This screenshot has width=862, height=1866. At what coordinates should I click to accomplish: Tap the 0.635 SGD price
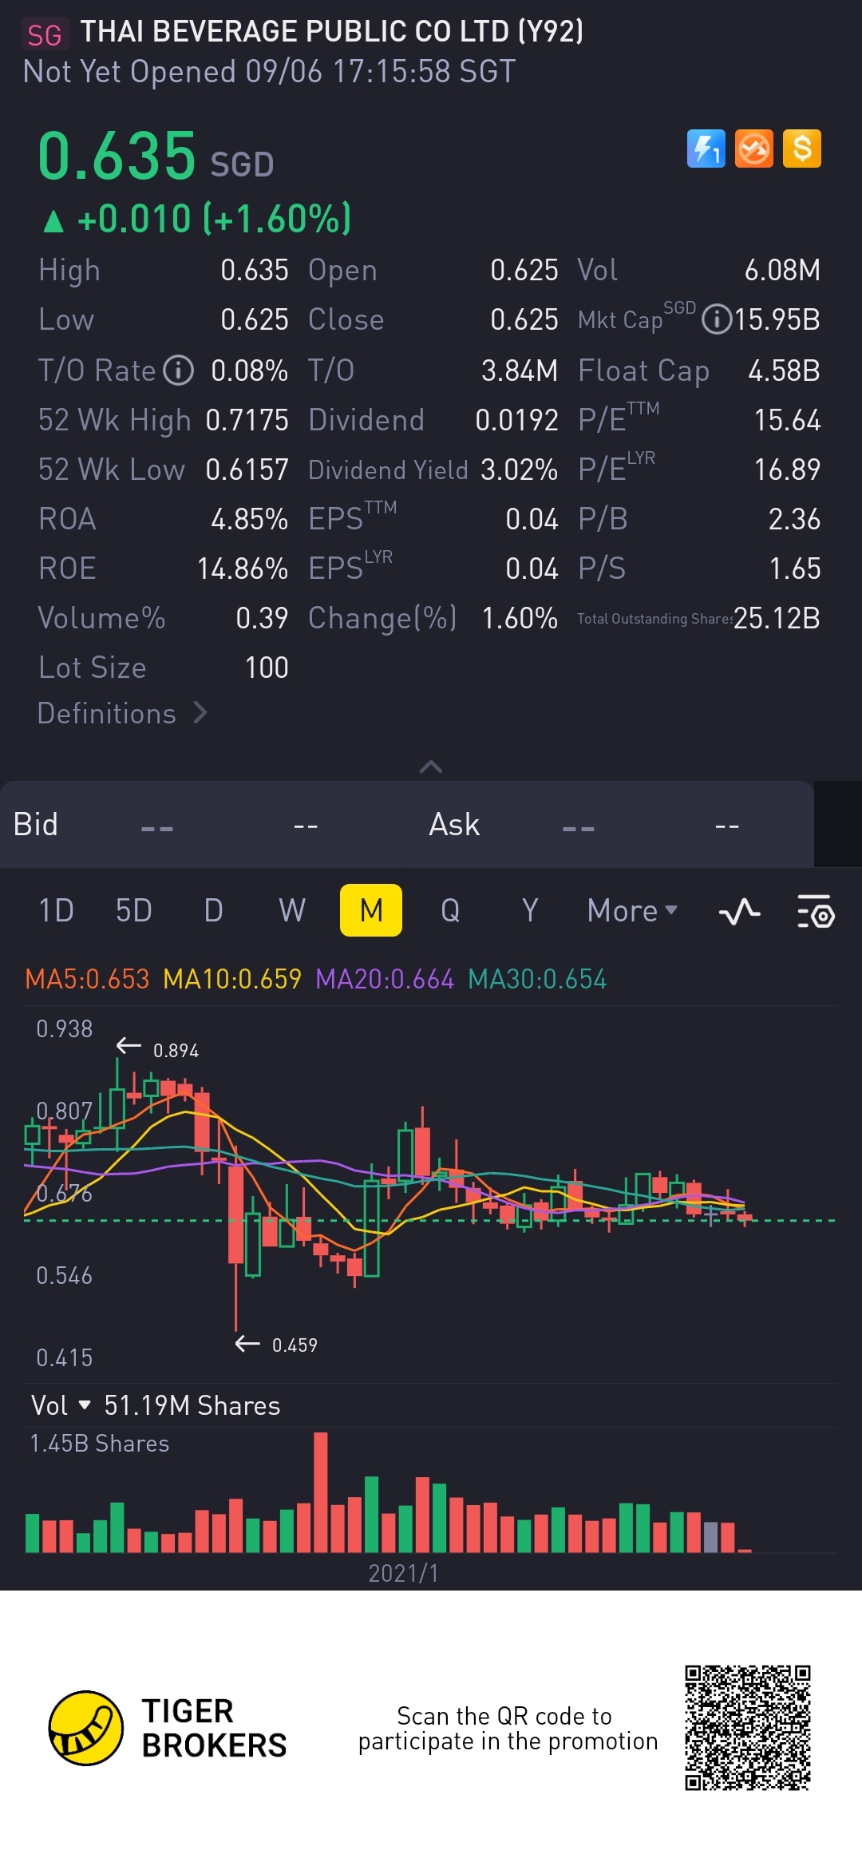pyautogui.click(x=156, y=156)
